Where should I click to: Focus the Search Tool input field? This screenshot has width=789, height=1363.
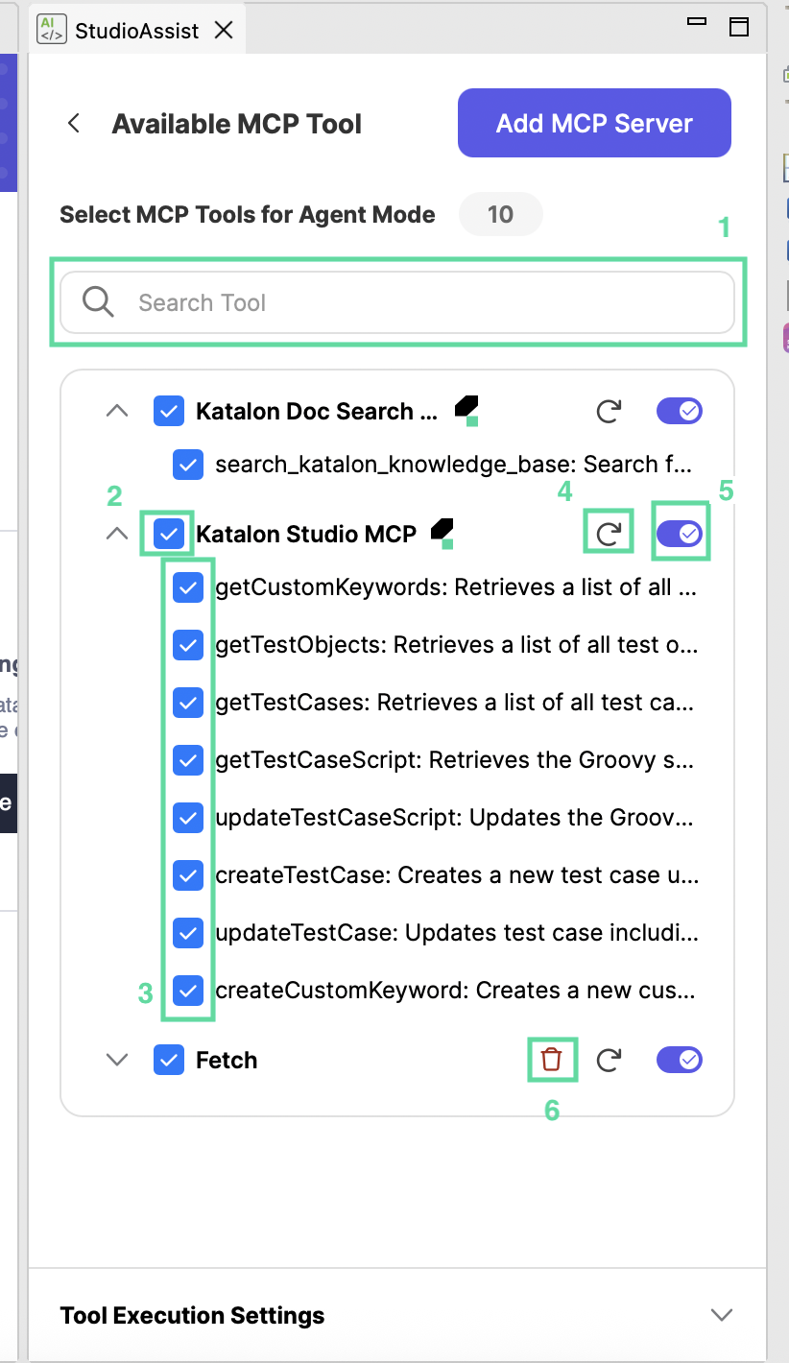[397, 302]
